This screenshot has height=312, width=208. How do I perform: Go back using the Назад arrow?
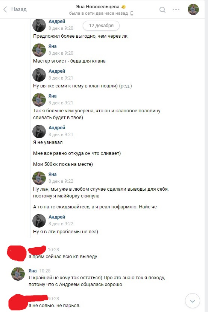5,9
